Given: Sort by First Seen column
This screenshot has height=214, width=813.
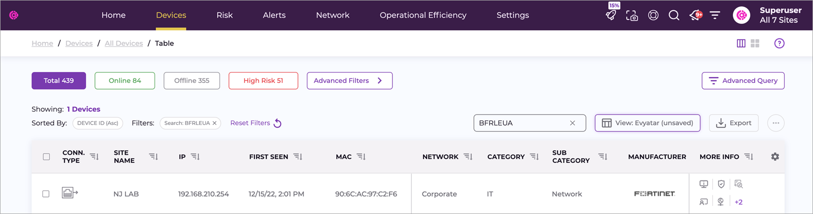Looking at the screenshot, I should click(x=298, y=156).
